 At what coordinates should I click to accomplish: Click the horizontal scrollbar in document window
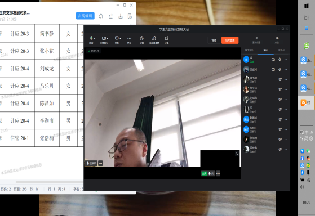(50, 182)
